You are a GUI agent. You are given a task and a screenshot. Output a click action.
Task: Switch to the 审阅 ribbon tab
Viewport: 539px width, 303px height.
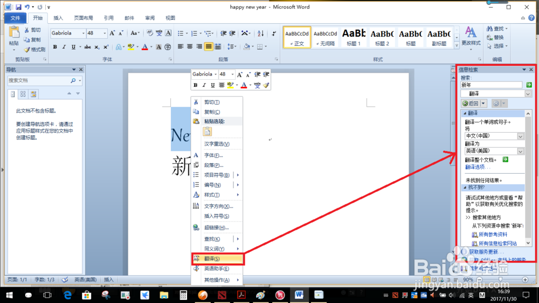[149, 18]
